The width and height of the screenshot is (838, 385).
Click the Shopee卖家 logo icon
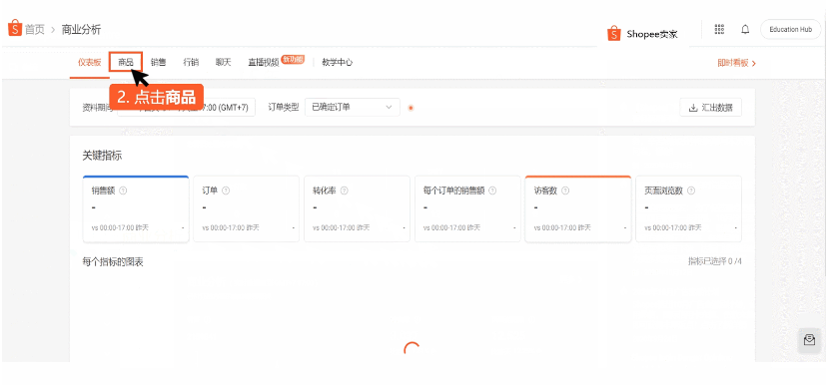click(614, 34)
